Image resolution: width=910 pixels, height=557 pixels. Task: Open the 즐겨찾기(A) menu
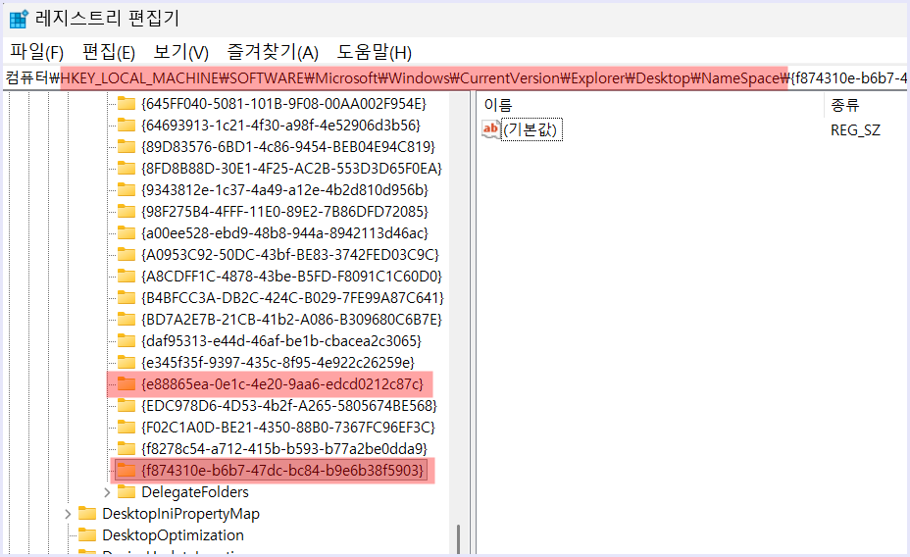273,52
